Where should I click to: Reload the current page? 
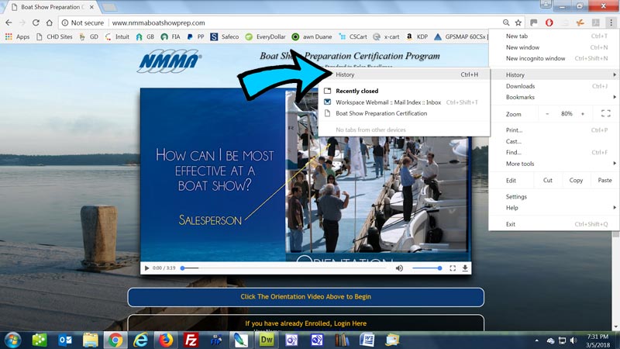point(36,22)
